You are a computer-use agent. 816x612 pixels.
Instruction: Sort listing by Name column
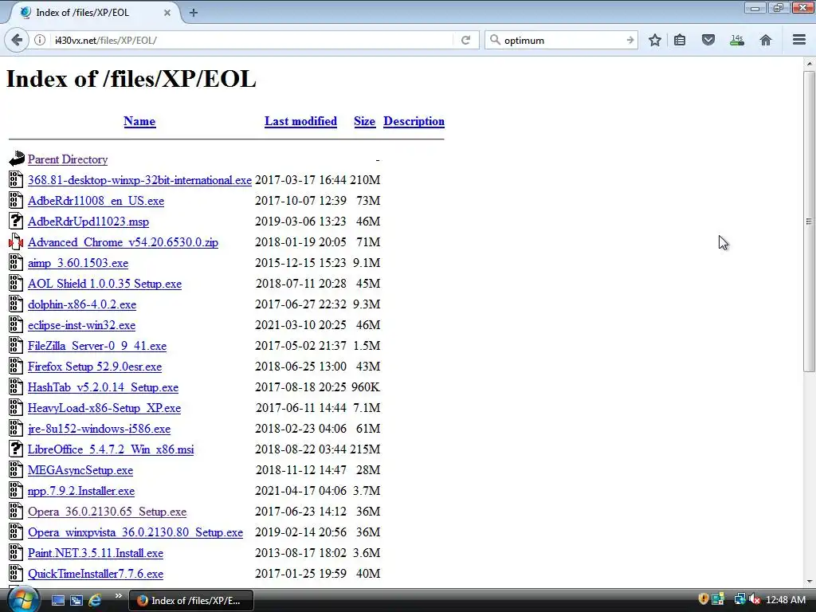coord(139,121)
